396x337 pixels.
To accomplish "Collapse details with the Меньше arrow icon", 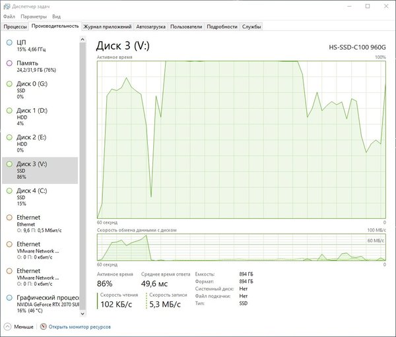I will pyautogui.click(x=7, y=326).
